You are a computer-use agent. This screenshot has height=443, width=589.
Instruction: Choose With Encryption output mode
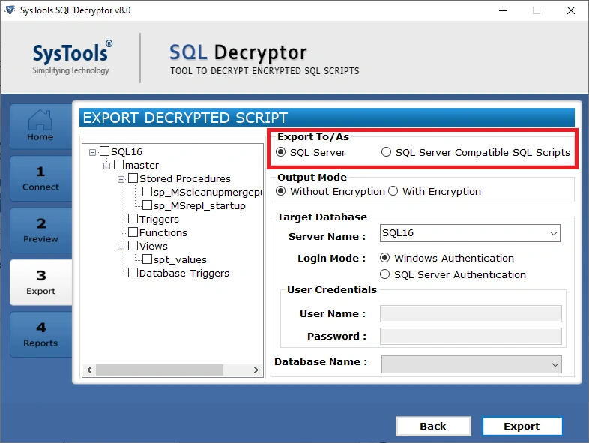(x=393, y=192)
